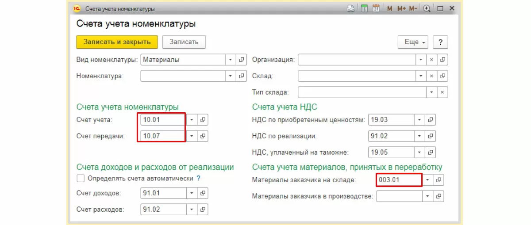The width and height of the screenshot is (531, 225).
Task: Click the M memory button
Action: pyautogui.click(x=390, y=8)
